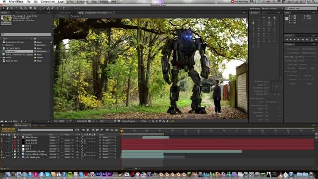This screenshot has width=318, height=179.
Task: Show the Null 1 layer
Action: (2, 149)
